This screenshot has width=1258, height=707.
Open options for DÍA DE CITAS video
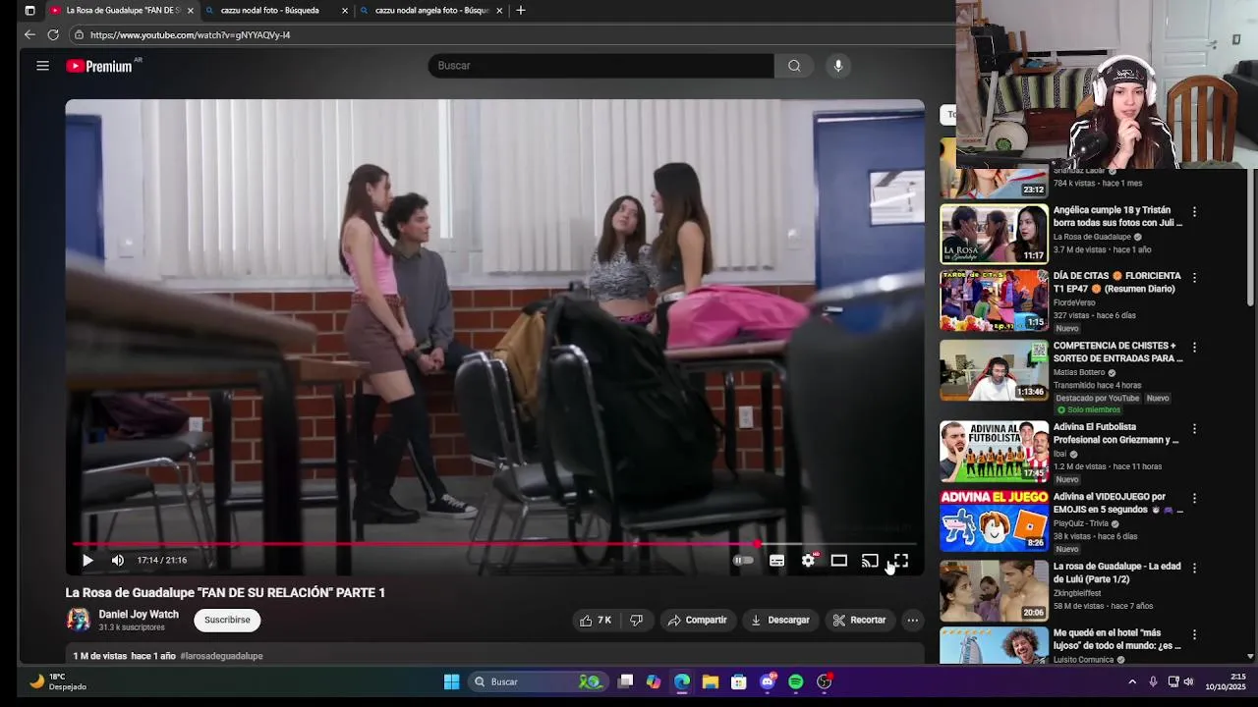pyautogui.click(x=1194, y=278)
